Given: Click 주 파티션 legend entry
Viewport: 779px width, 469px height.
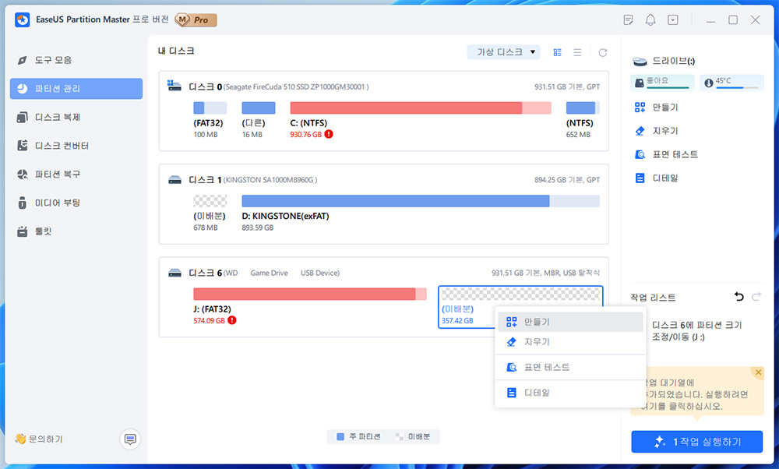Looking at the screenshot, I should (358, 437).
